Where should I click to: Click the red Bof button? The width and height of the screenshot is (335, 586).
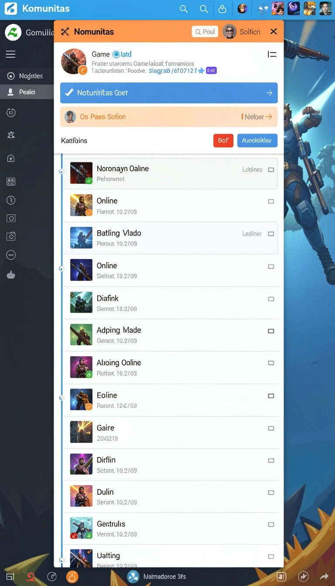click(x=223, y=140)
